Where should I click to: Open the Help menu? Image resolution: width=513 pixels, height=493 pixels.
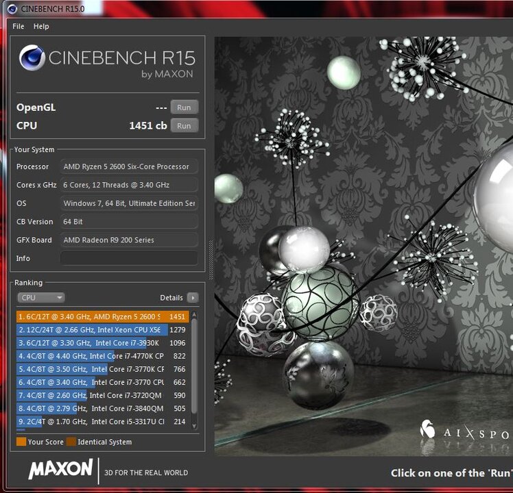click(x=41, y=27)
